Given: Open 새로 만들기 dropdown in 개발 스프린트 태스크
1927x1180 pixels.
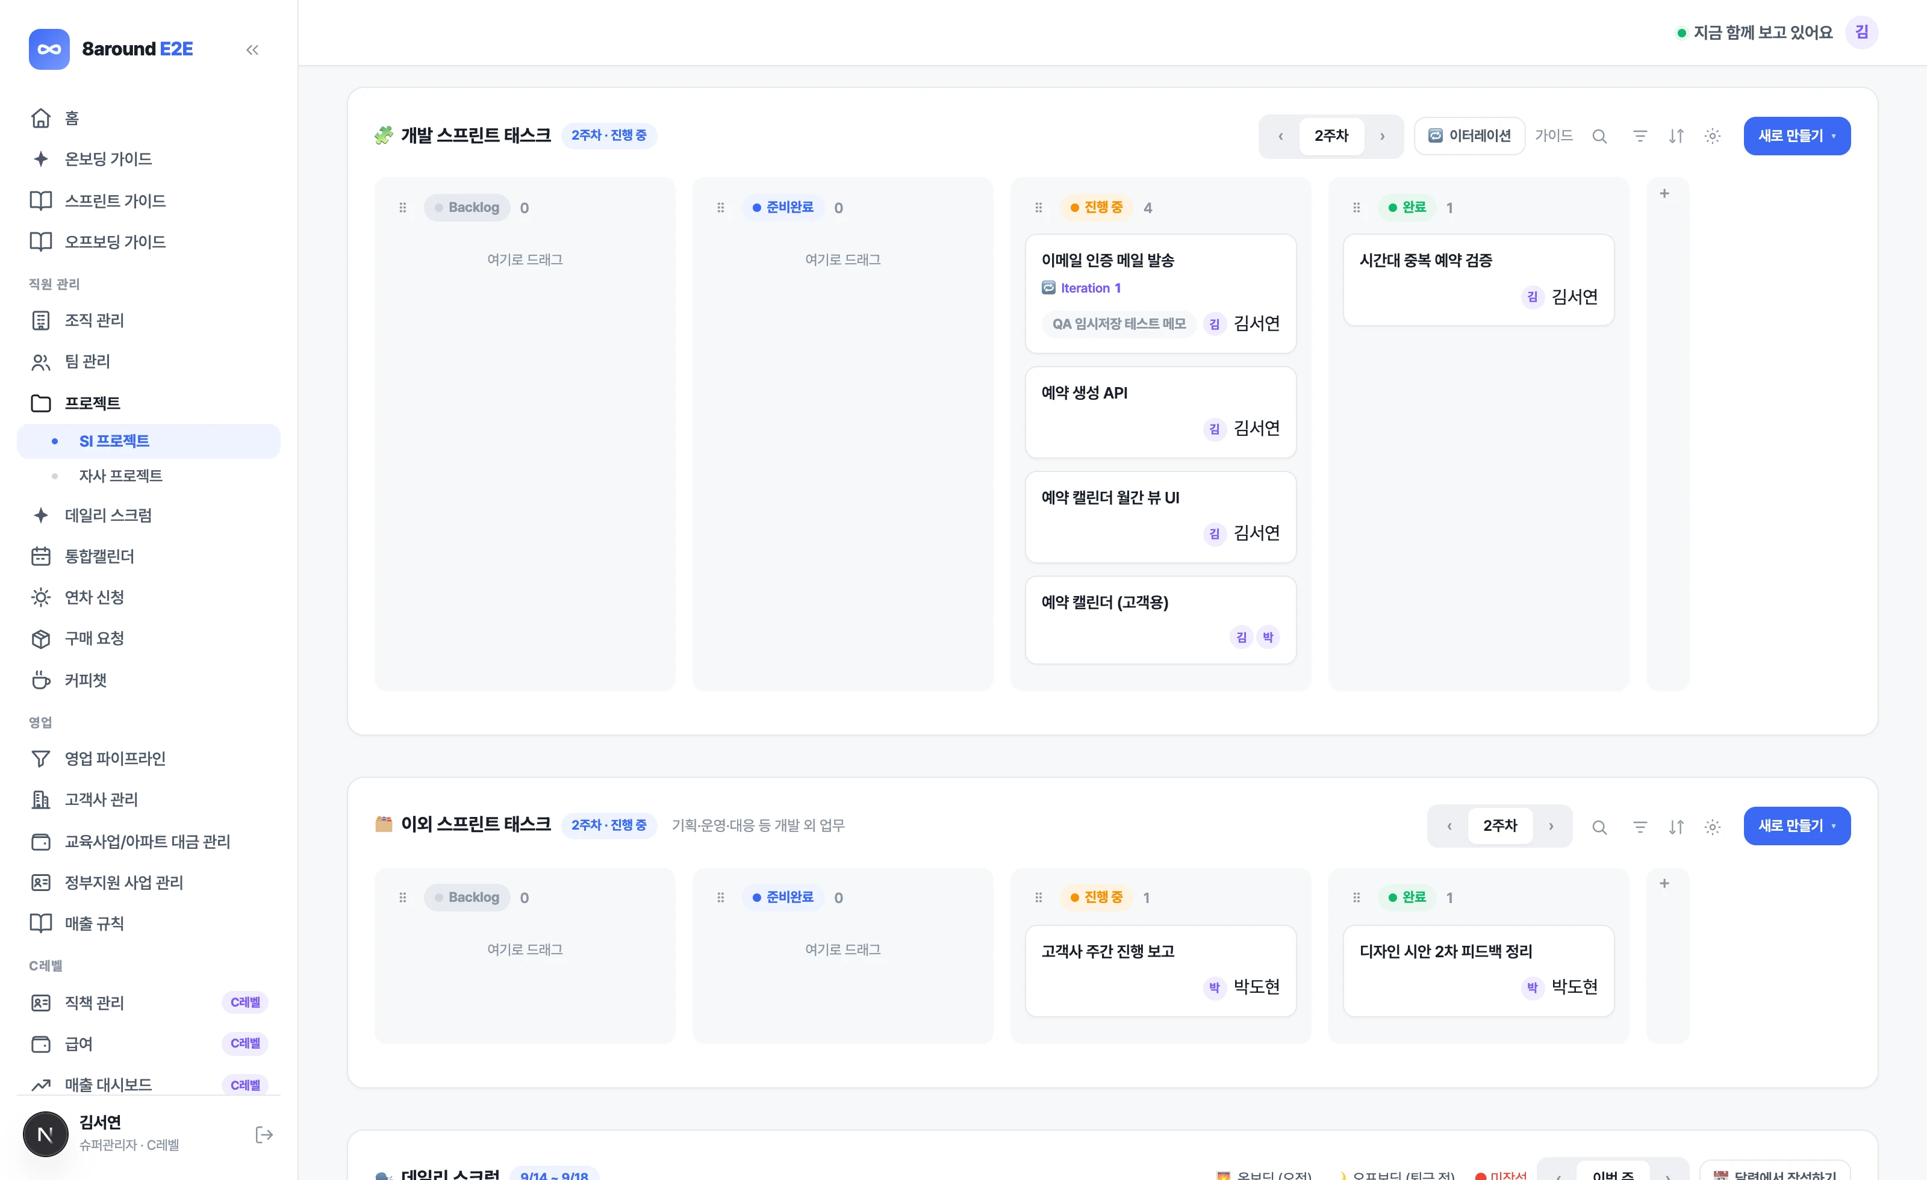Looking at the screenshot, I should pos(1796,136).
